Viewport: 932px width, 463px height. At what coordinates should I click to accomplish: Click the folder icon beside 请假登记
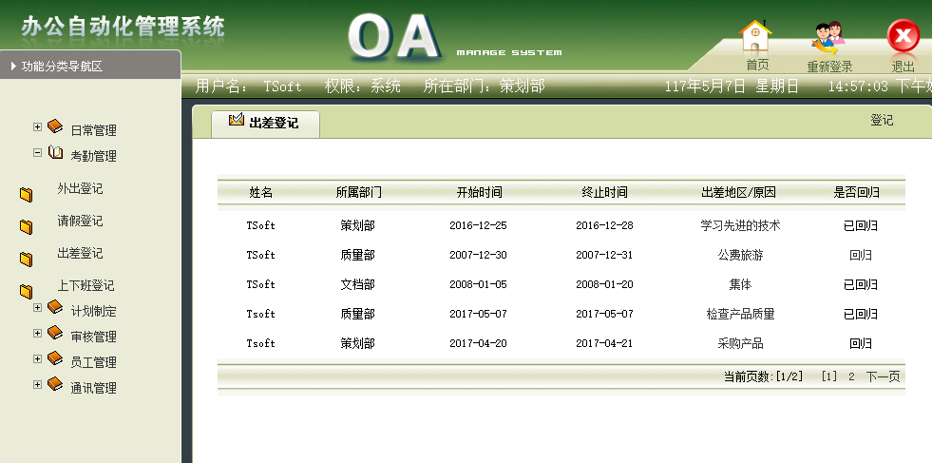point(27,226)
